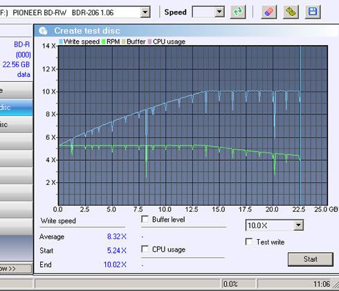Click the green refresh drive arrows icon
Viewport: 339px width, 291px height.
pyautogui.click(x=238, y=12)
